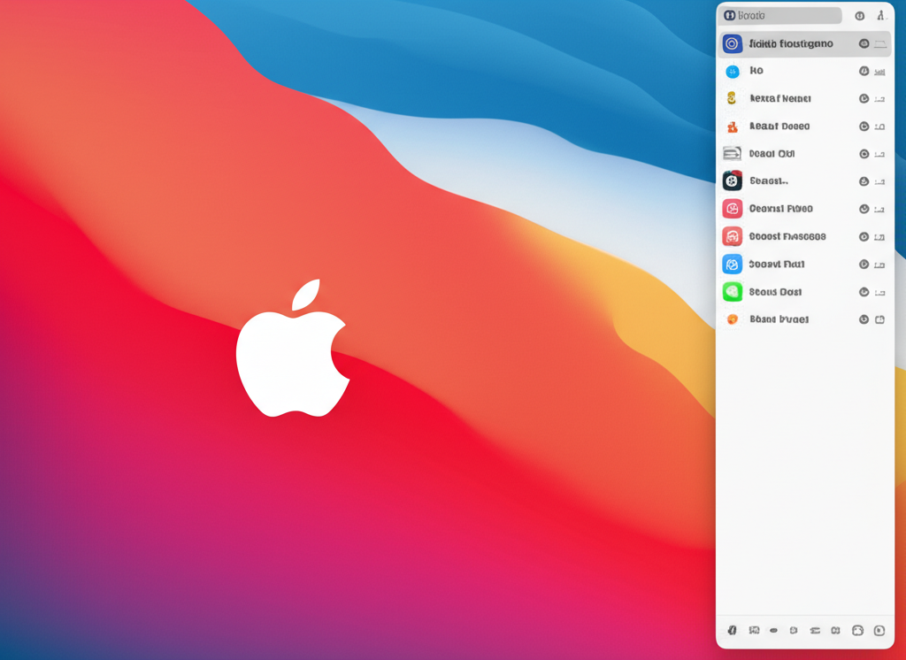
Task: Open the light-blue round app icon beside "ko"
Action: 732,71
